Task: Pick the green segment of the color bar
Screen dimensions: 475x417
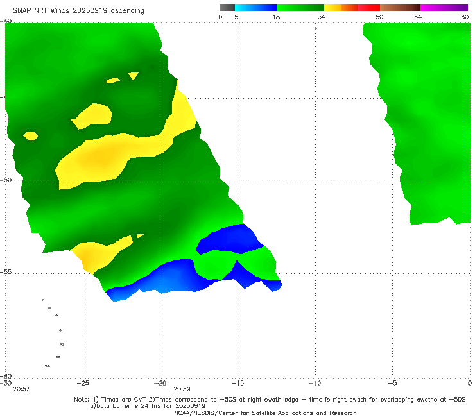Action: click(x=300, y=8)
